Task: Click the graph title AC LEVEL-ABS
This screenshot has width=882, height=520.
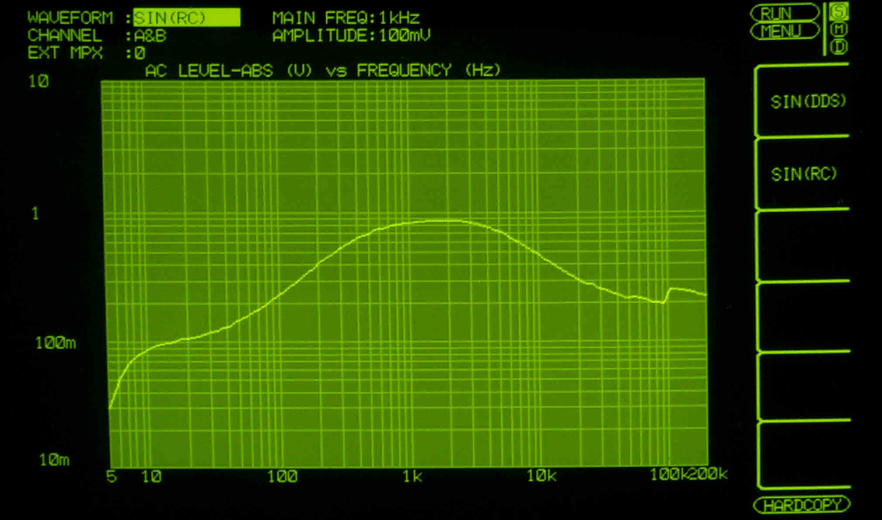Action: 209,71
